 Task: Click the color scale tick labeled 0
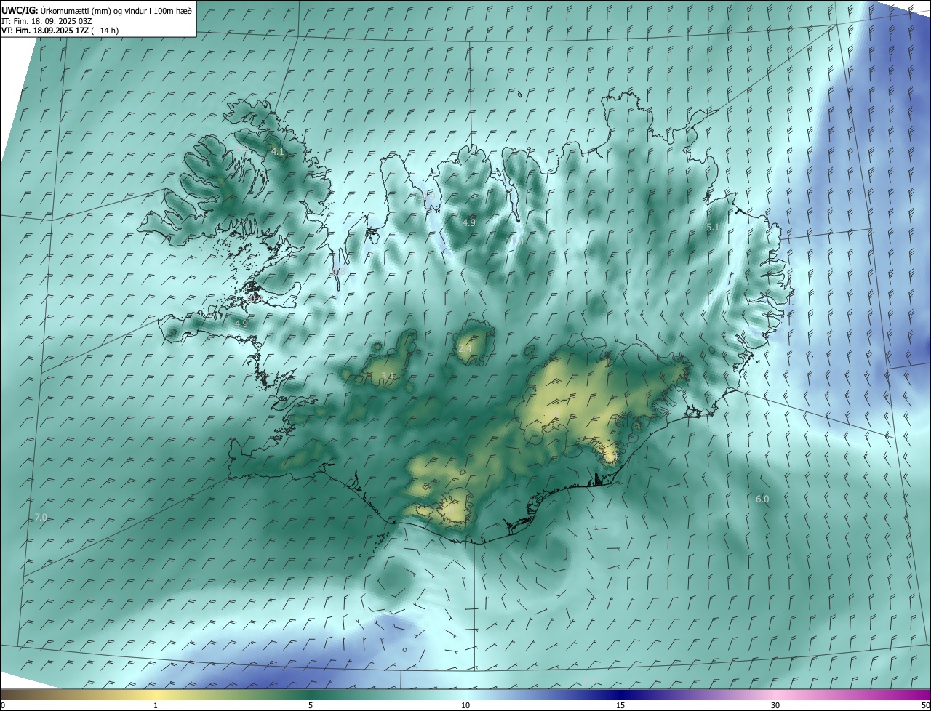(x=3, y=706)
